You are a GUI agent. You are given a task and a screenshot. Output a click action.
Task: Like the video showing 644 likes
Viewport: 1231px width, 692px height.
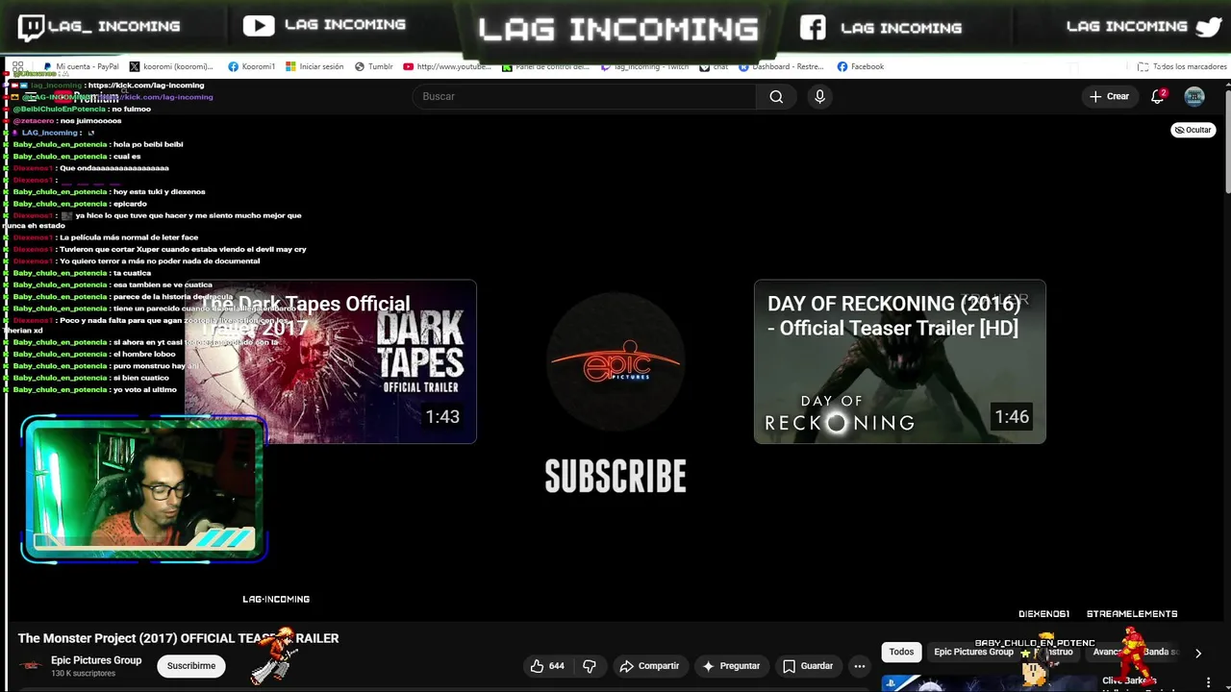pyautogui.click(x=546, y=666)
